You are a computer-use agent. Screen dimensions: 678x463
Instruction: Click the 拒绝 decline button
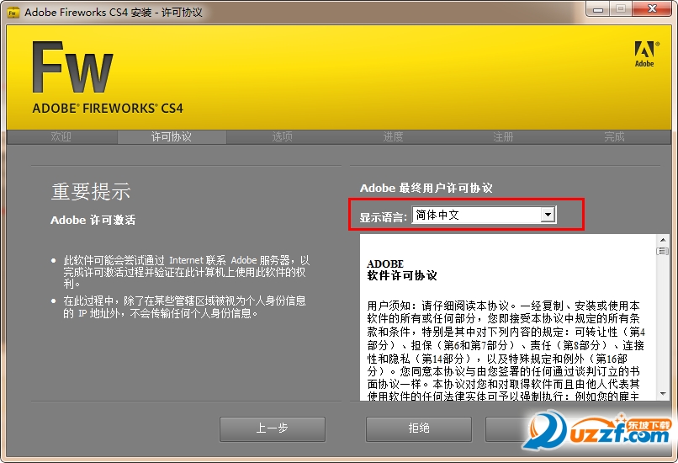point(419,428)
